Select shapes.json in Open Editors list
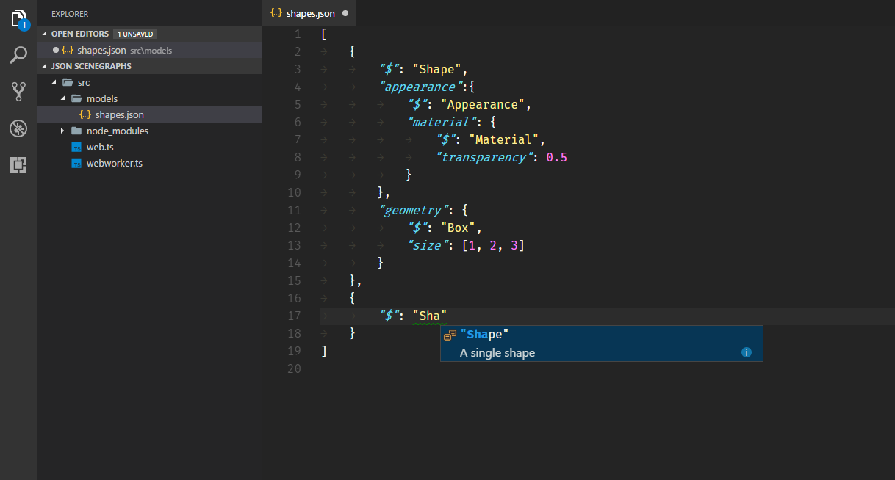Image resolution: width=895 pixels, height=480 pixels. (149, 50)
